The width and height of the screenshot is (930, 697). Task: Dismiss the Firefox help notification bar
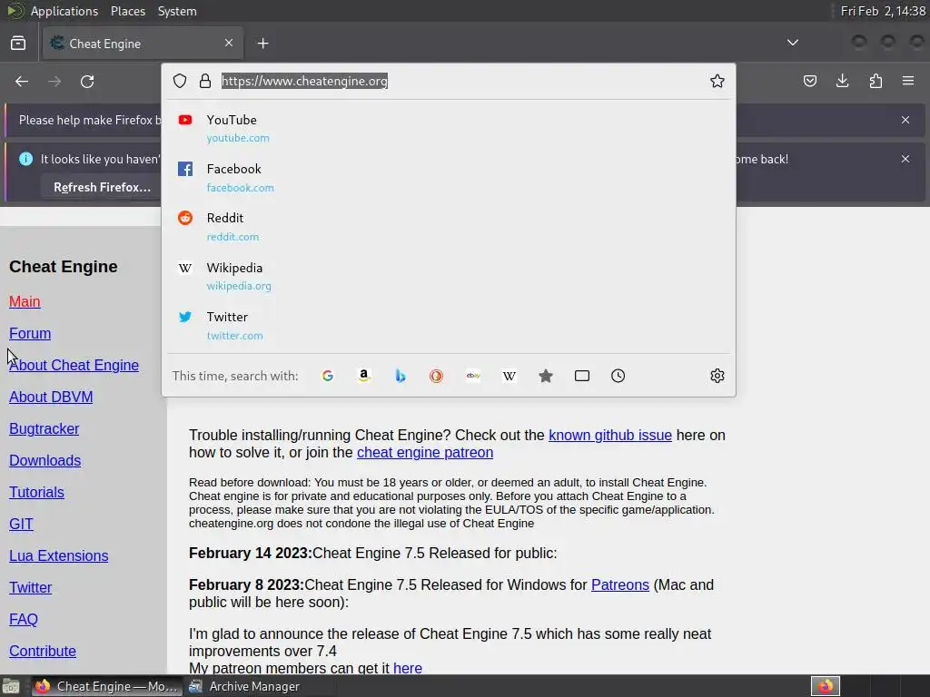pyautogui.click(x=905, y=120)
